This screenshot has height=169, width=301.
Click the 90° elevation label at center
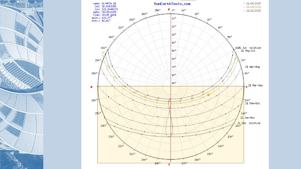tap(174, 83)
